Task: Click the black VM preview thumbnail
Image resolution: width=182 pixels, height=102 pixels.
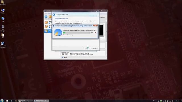Action: click(x=101, y=30)
